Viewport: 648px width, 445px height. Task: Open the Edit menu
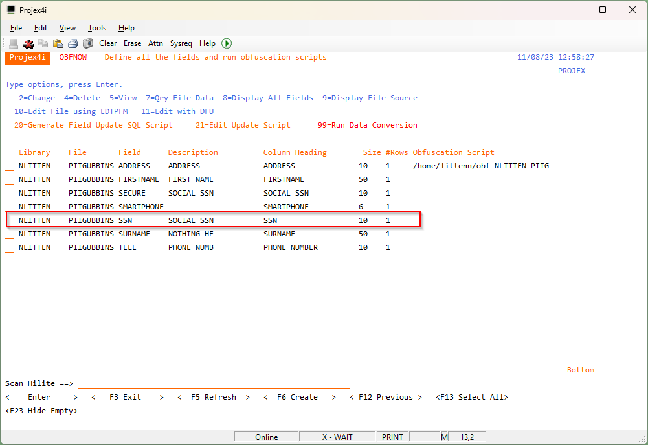point(41,28)
